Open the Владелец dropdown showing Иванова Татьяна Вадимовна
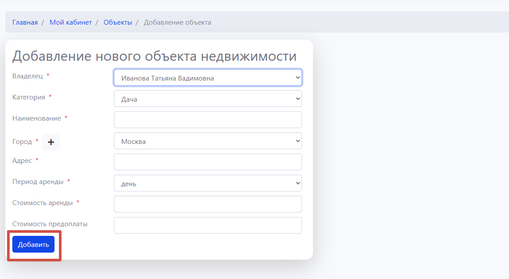Viewport: 509px width, 279px height. [207, 78]
